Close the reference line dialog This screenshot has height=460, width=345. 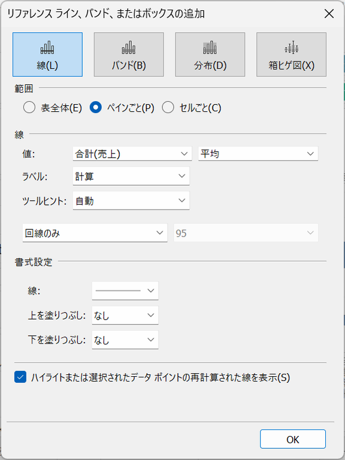329,14
